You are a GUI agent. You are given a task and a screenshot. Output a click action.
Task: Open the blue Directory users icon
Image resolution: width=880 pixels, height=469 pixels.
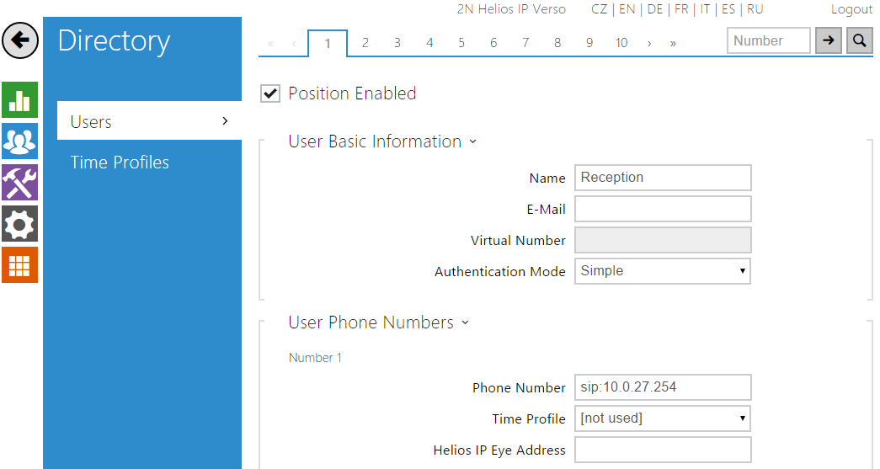(19, 141)
